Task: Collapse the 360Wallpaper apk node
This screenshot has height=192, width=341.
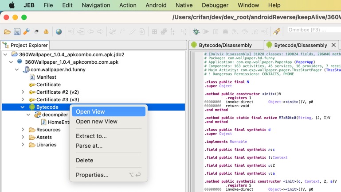Action: click(x=11, y=62)
